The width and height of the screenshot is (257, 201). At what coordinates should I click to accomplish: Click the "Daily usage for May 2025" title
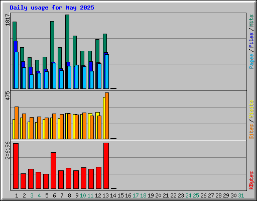point(52,8)
